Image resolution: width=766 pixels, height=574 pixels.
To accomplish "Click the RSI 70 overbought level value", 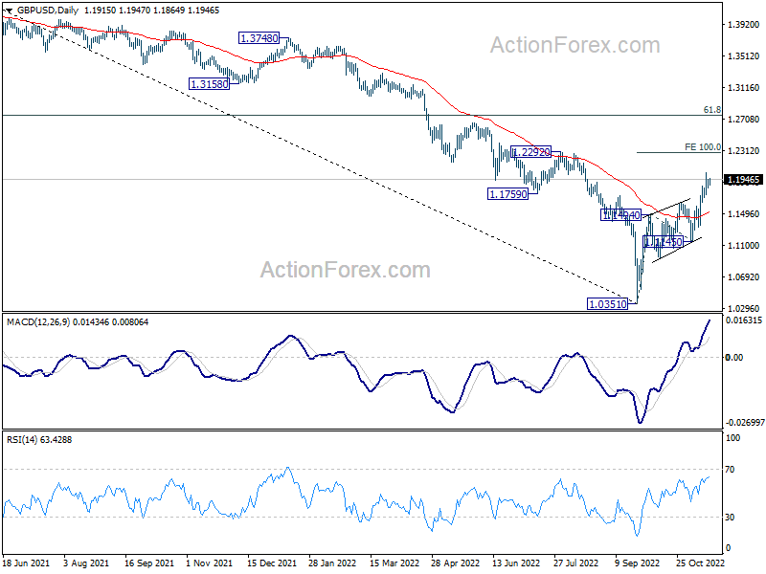I will [x=732, y=470].
